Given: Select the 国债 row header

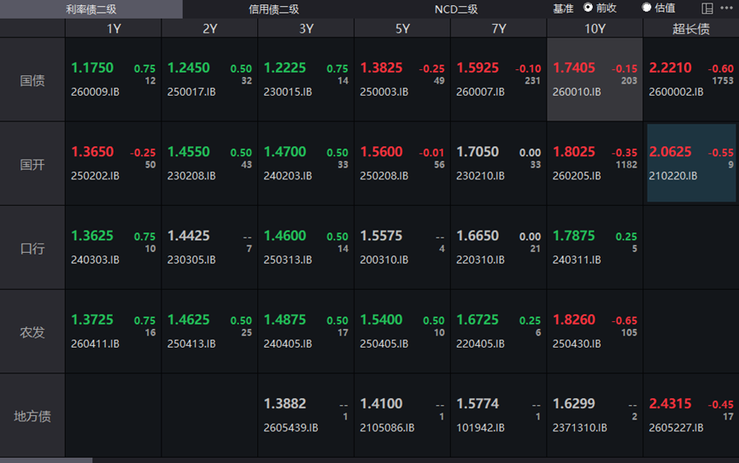Looking at the screenshot, I should coord(32,80).
